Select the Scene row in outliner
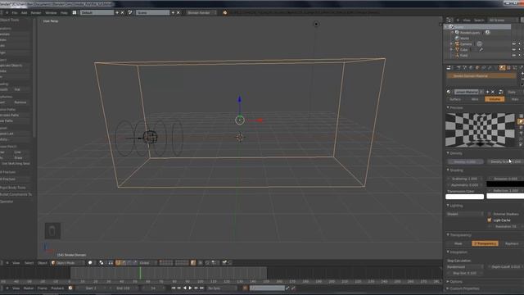This screenshot has height=295, width=524. 478,27
